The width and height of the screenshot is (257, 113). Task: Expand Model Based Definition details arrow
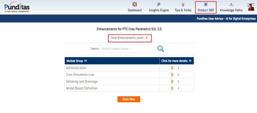172,88
